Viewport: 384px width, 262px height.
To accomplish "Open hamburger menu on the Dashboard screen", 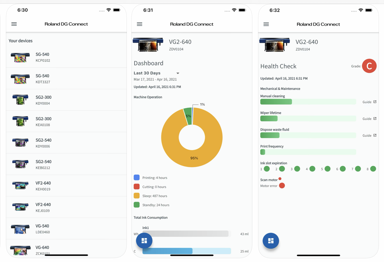I will [x=139, y=24].
